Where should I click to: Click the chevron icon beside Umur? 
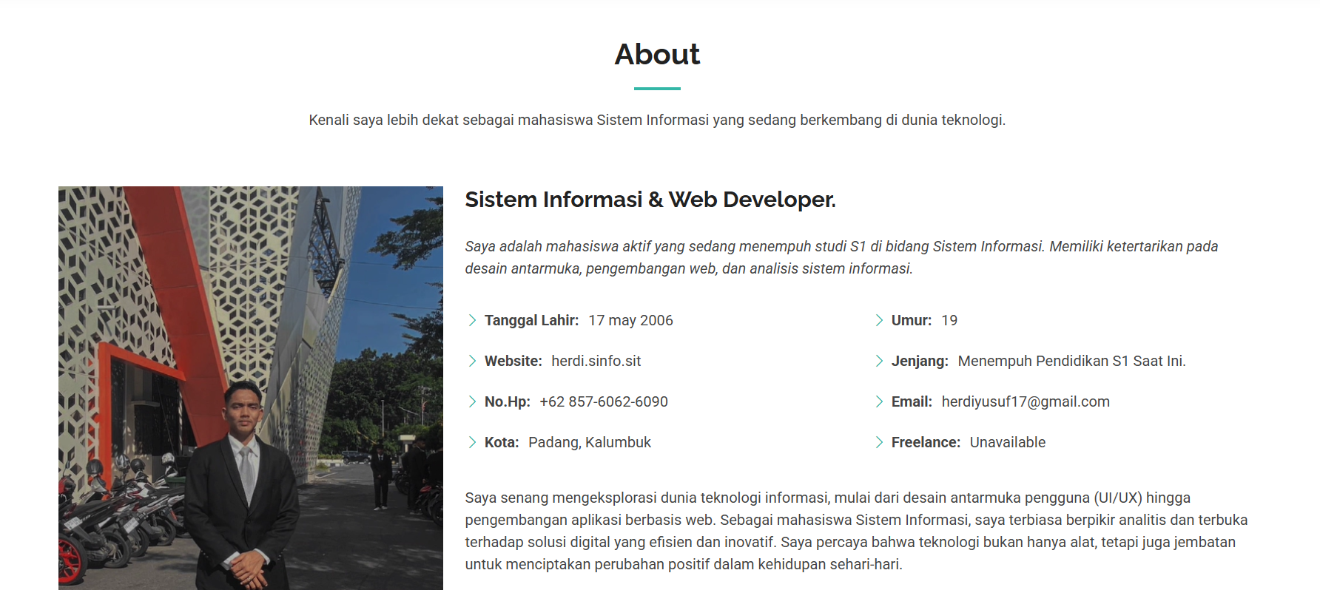[x=879, y=320]
